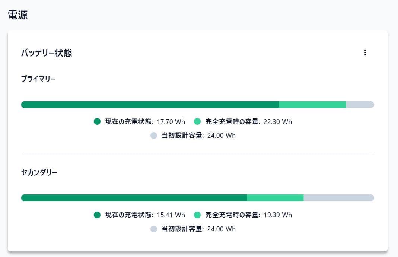The image size is (398, 257).
Task: Select the プライマリー battery label
Action: click(x=38, y=79)
